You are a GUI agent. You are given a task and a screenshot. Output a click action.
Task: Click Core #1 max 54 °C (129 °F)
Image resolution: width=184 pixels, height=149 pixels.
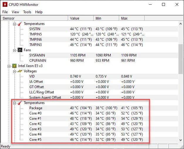point(132,119)
